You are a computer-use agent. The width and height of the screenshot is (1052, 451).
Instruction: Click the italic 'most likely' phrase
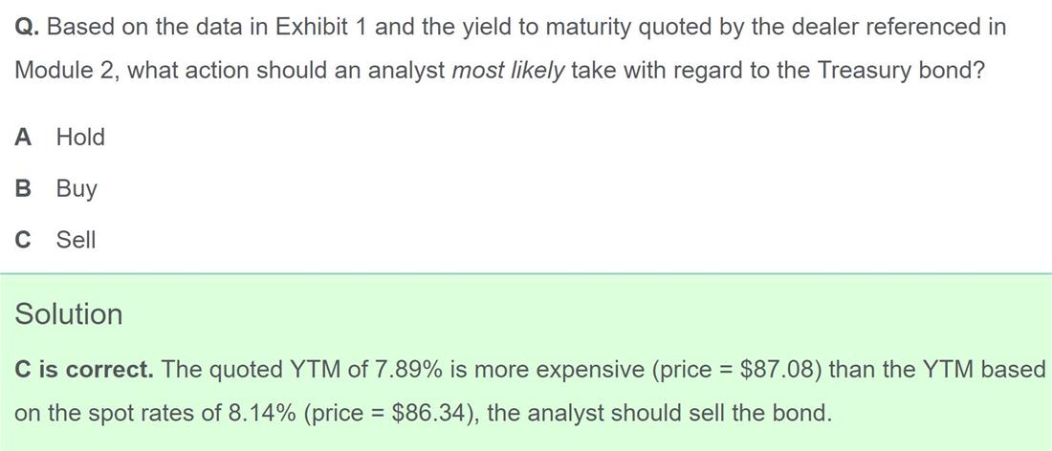(509, 70)
